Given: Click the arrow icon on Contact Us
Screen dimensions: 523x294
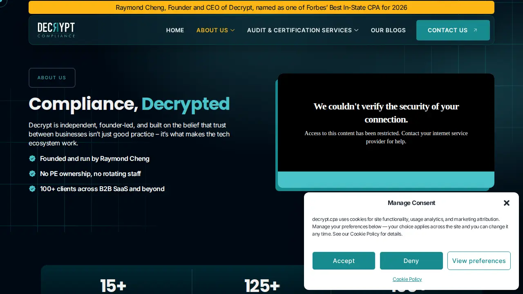Looking at the screenshot, I should (475, 30).
